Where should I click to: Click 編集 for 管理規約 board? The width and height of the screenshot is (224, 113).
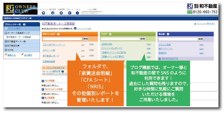pos(202,53)
